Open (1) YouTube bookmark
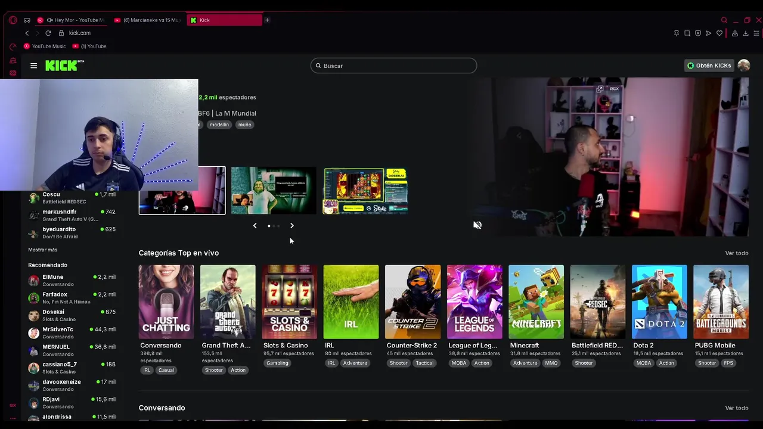This screenshot has height=429, width=763. point(89,46)
